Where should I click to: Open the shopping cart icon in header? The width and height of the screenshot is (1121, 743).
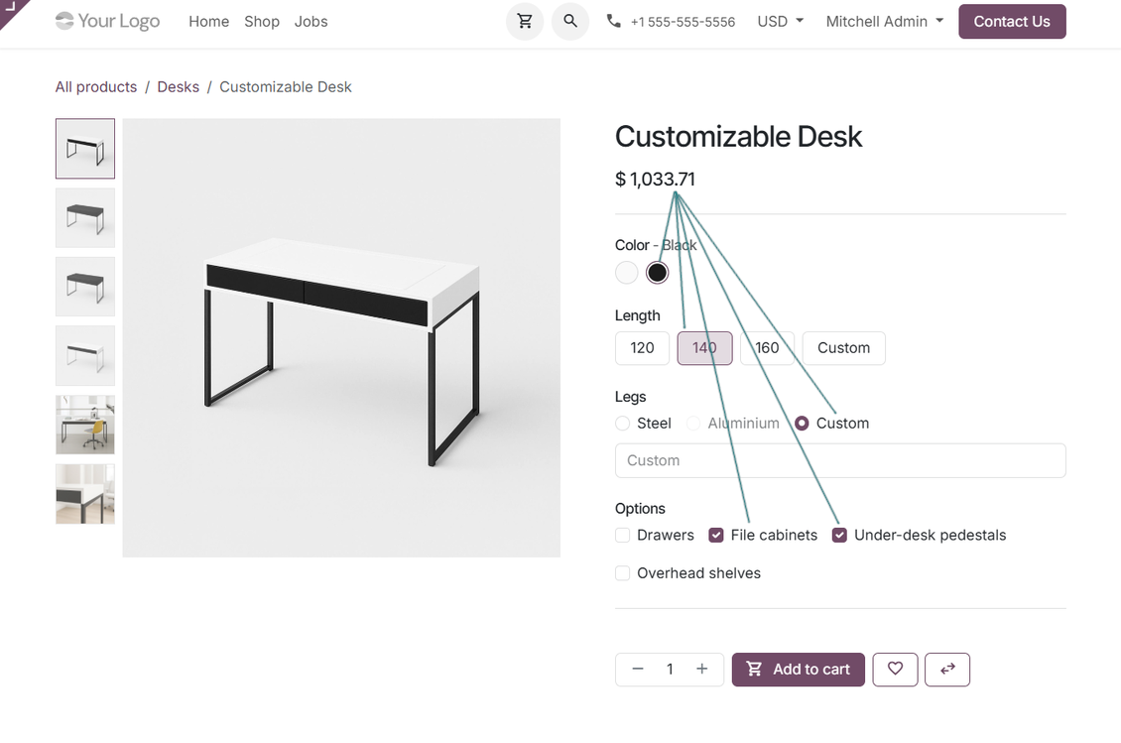point(525,22)
